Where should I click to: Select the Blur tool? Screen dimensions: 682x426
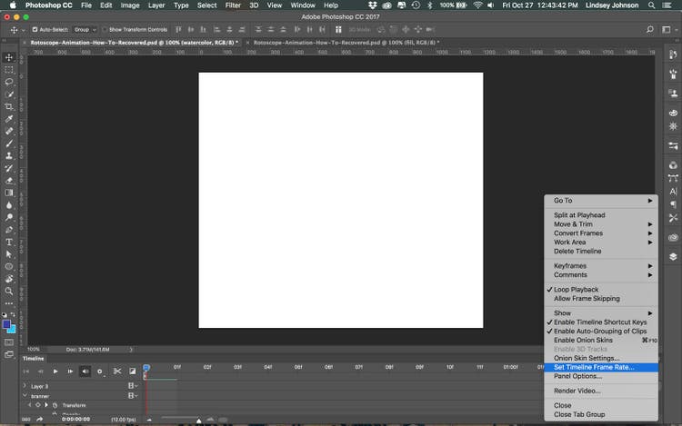click(x=9, y=205)
